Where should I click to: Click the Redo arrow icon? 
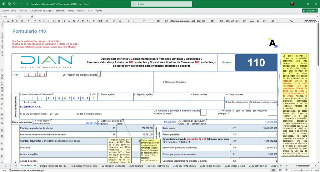tap(21, 4)
